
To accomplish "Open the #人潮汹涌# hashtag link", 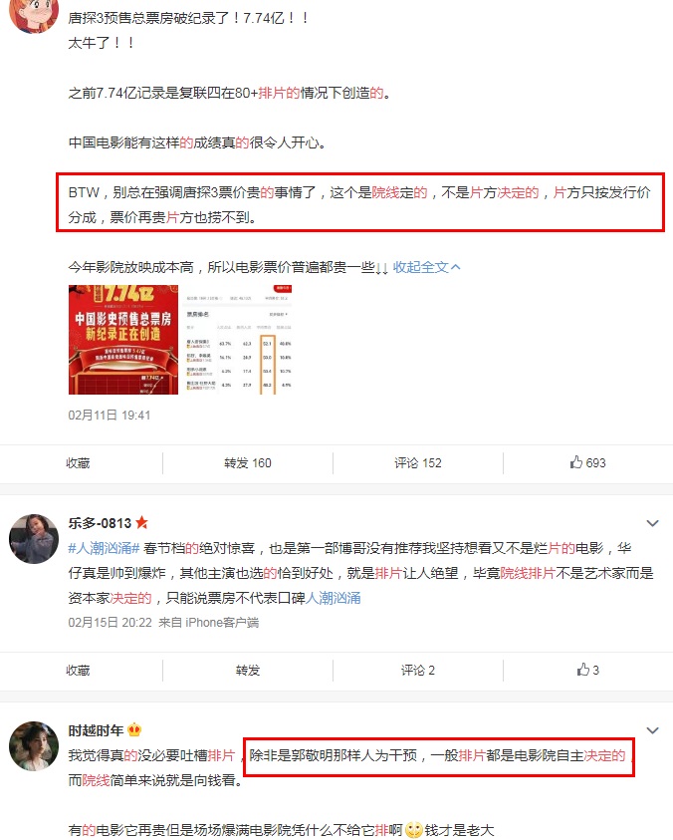I will (104, 548).
